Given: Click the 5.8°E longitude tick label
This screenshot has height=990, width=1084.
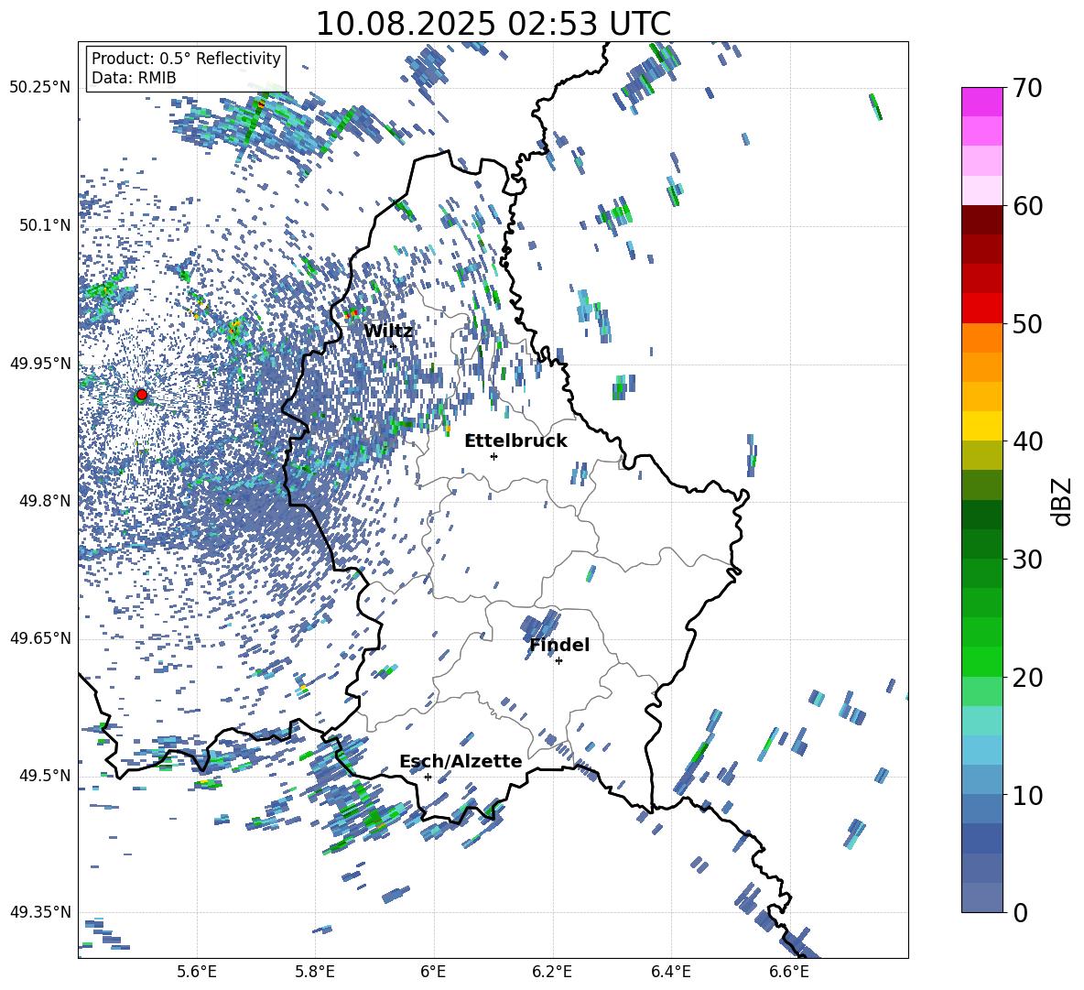Looking at the screenshot, I should [x=315, y=972].
